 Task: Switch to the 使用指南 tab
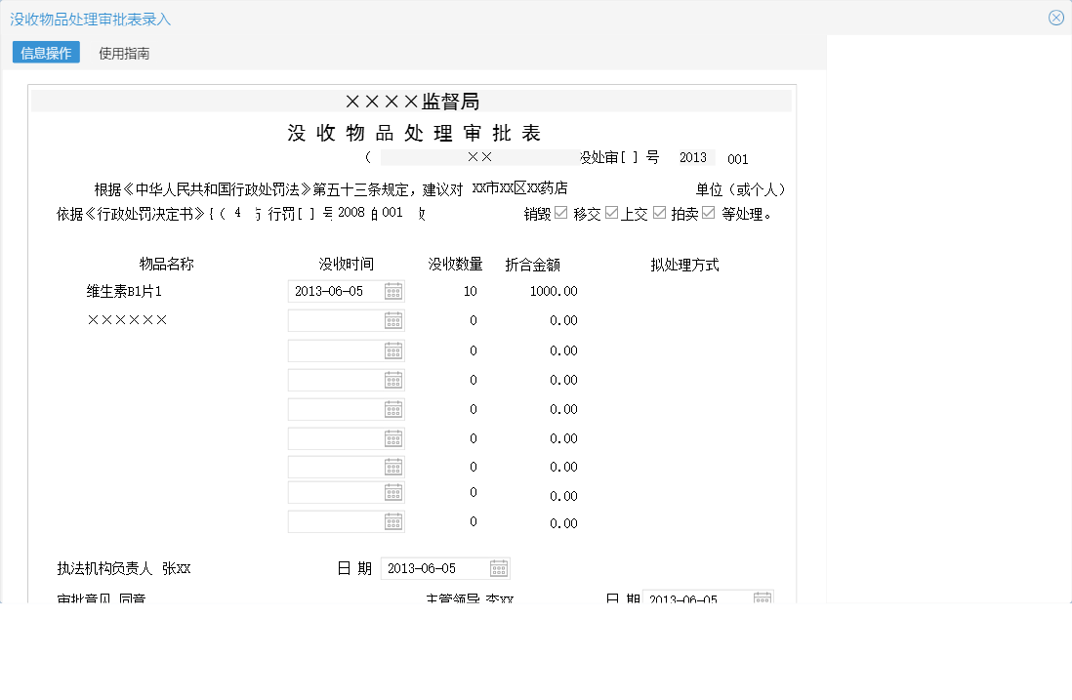[x=123, y=53]
